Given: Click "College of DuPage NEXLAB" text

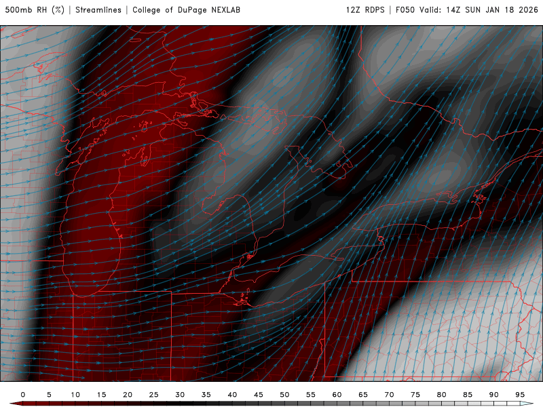Looking at the screenshot, I should 186,9.
